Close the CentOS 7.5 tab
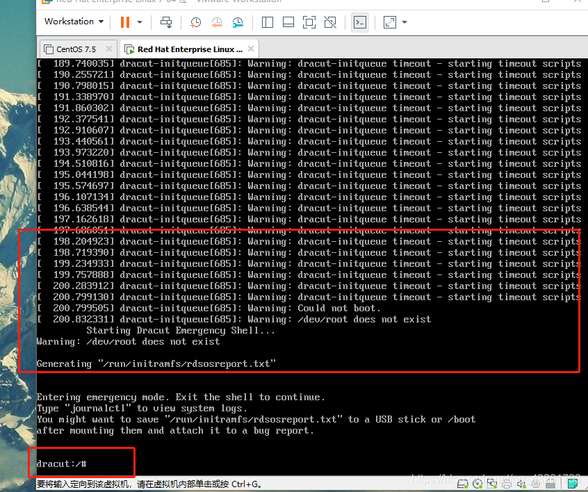The image size is (588, 492). click(108, 49)
